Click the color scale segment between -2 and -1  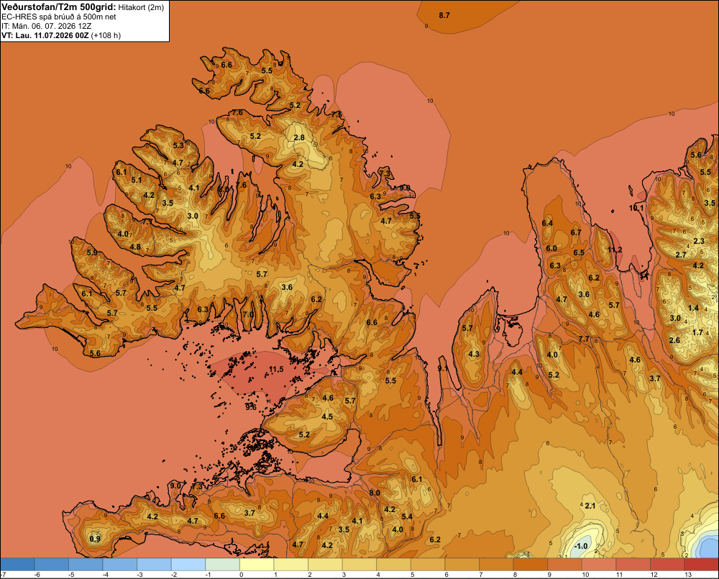pos(188,565)
